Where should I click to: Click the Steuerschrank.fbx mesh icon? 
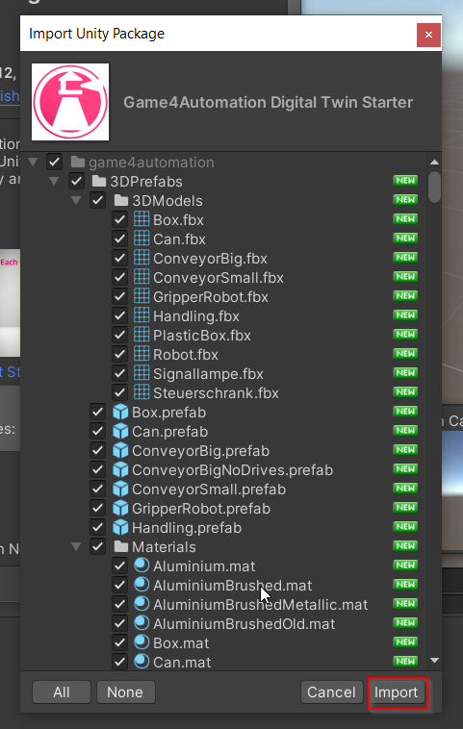(x=141, y=392)
